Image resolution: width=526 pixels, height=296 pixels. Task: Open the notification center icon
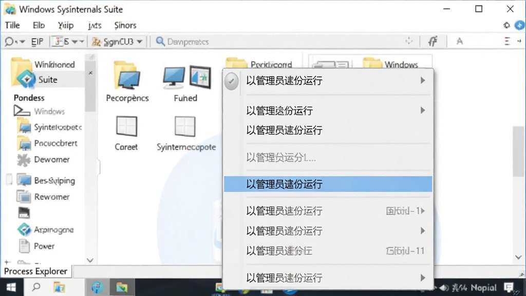(509, 287)
